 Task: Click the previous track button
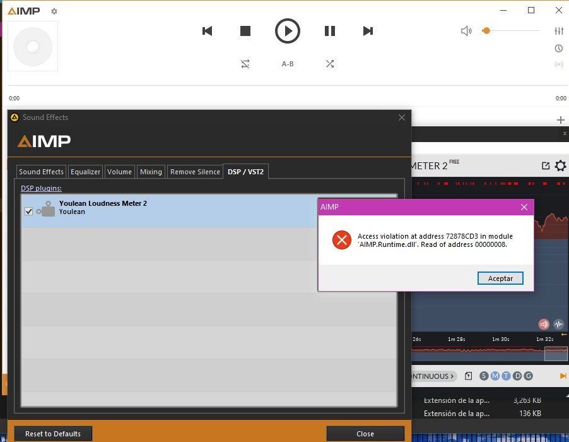coord(207,31)
